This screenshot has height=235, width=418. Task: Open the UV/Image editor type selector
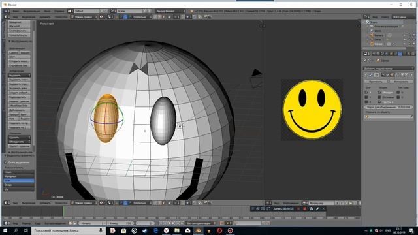tap(268, 203)
